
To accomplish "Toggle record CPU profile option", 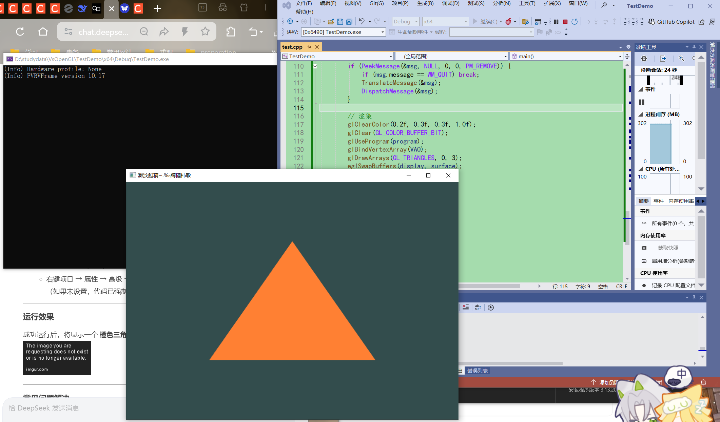I will click(x=673, y=285).
